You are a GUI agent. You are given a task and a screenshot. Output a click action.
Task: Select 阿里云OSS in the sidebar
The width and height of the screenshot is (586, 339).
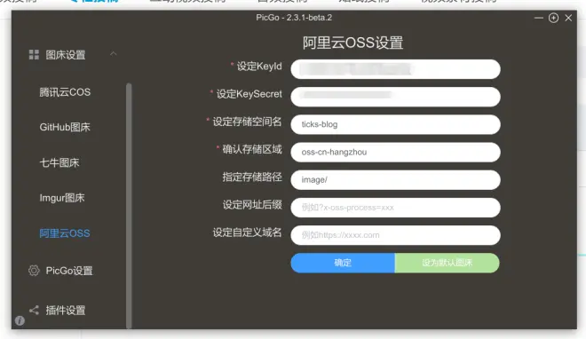(65, 233)
